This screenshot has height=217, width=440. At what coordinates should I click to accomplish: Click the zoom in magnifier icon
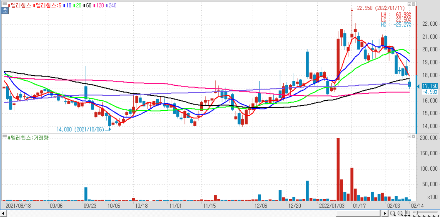(x=400, y=213)
